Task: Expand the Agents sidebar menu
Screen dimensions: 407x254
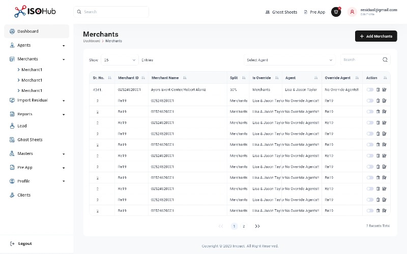Action: 37,45
